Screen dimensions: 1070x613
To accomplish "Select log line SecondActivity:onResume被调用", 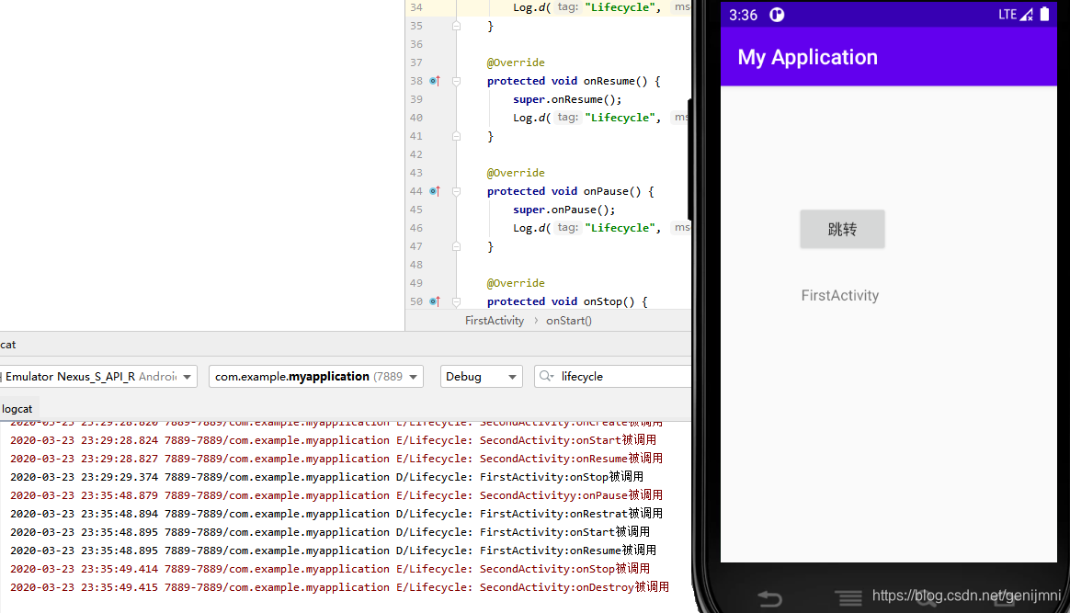I will click(x=336, y=459).
